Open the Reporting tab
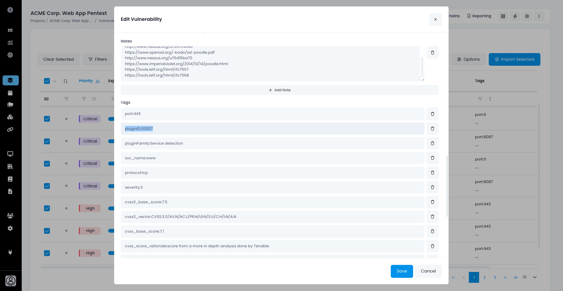Screen dimensions: 563x291 coord(479,16)
